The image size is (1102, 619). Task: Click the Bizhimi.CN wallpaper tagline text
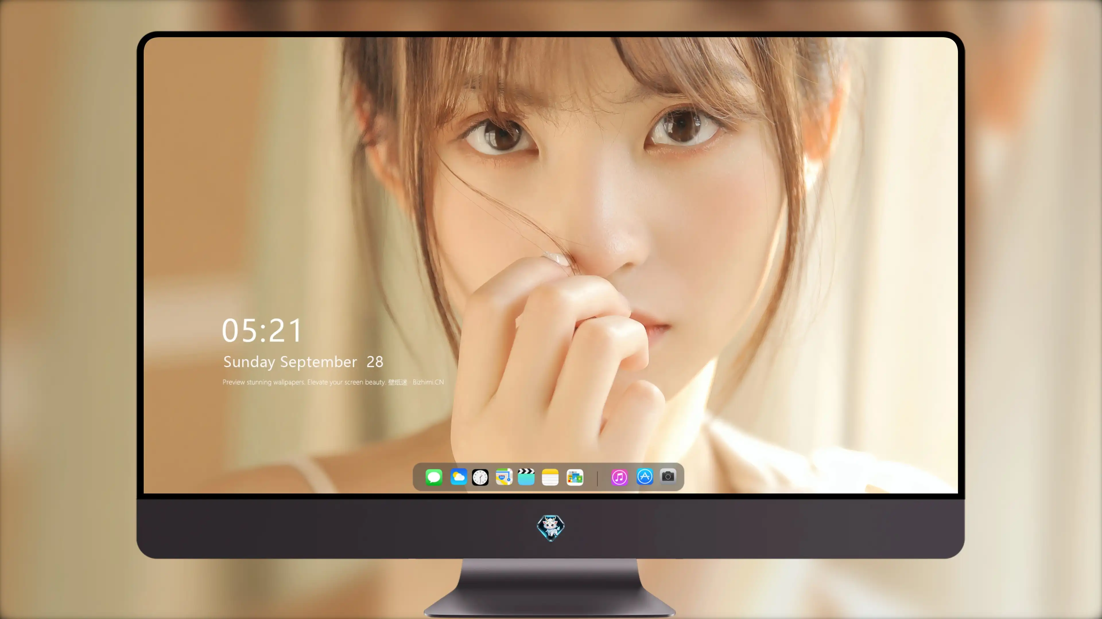[333, 382]
